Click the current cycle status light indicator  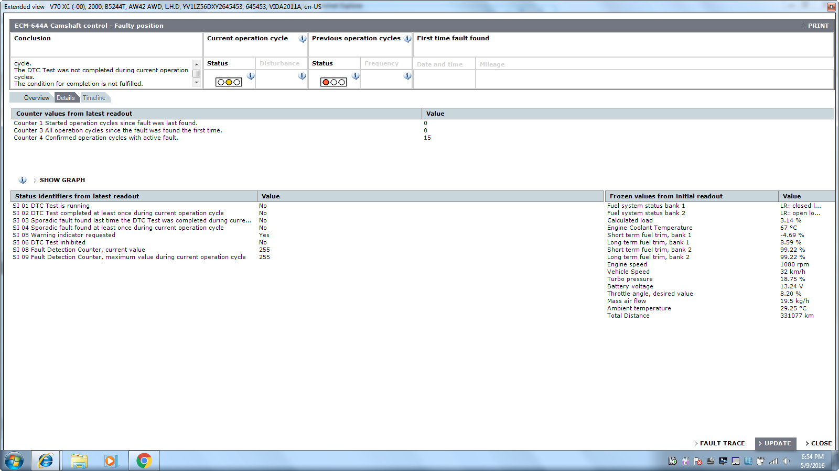(x=229, y=82)
